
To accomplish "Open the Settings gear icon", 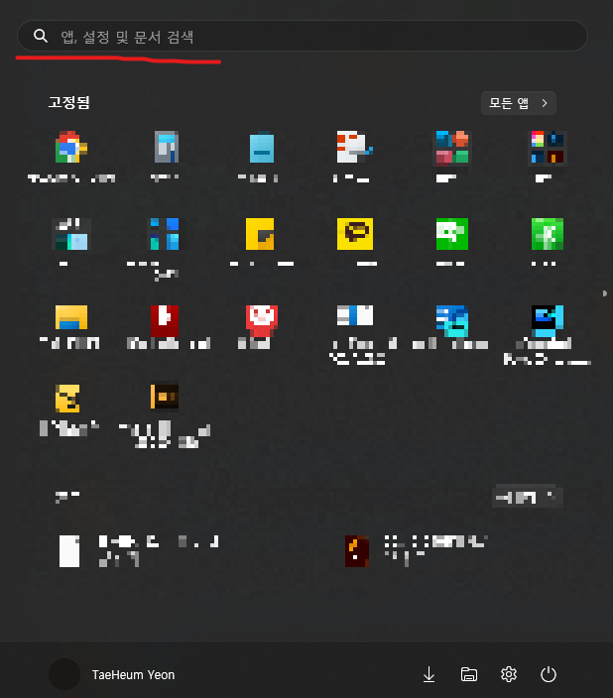I will pos(508,674).
